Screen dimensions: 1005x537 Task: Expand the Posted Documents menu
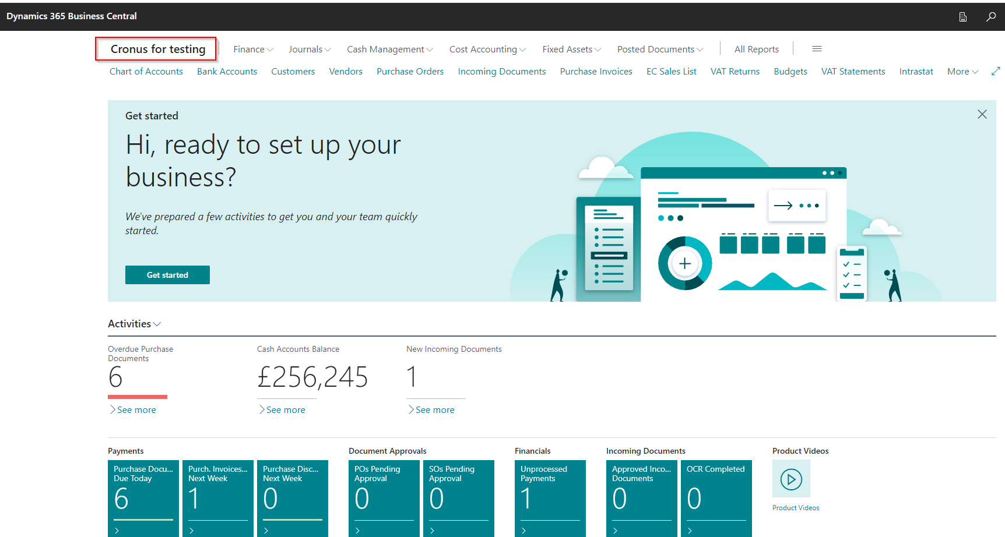tap(660, 50)
